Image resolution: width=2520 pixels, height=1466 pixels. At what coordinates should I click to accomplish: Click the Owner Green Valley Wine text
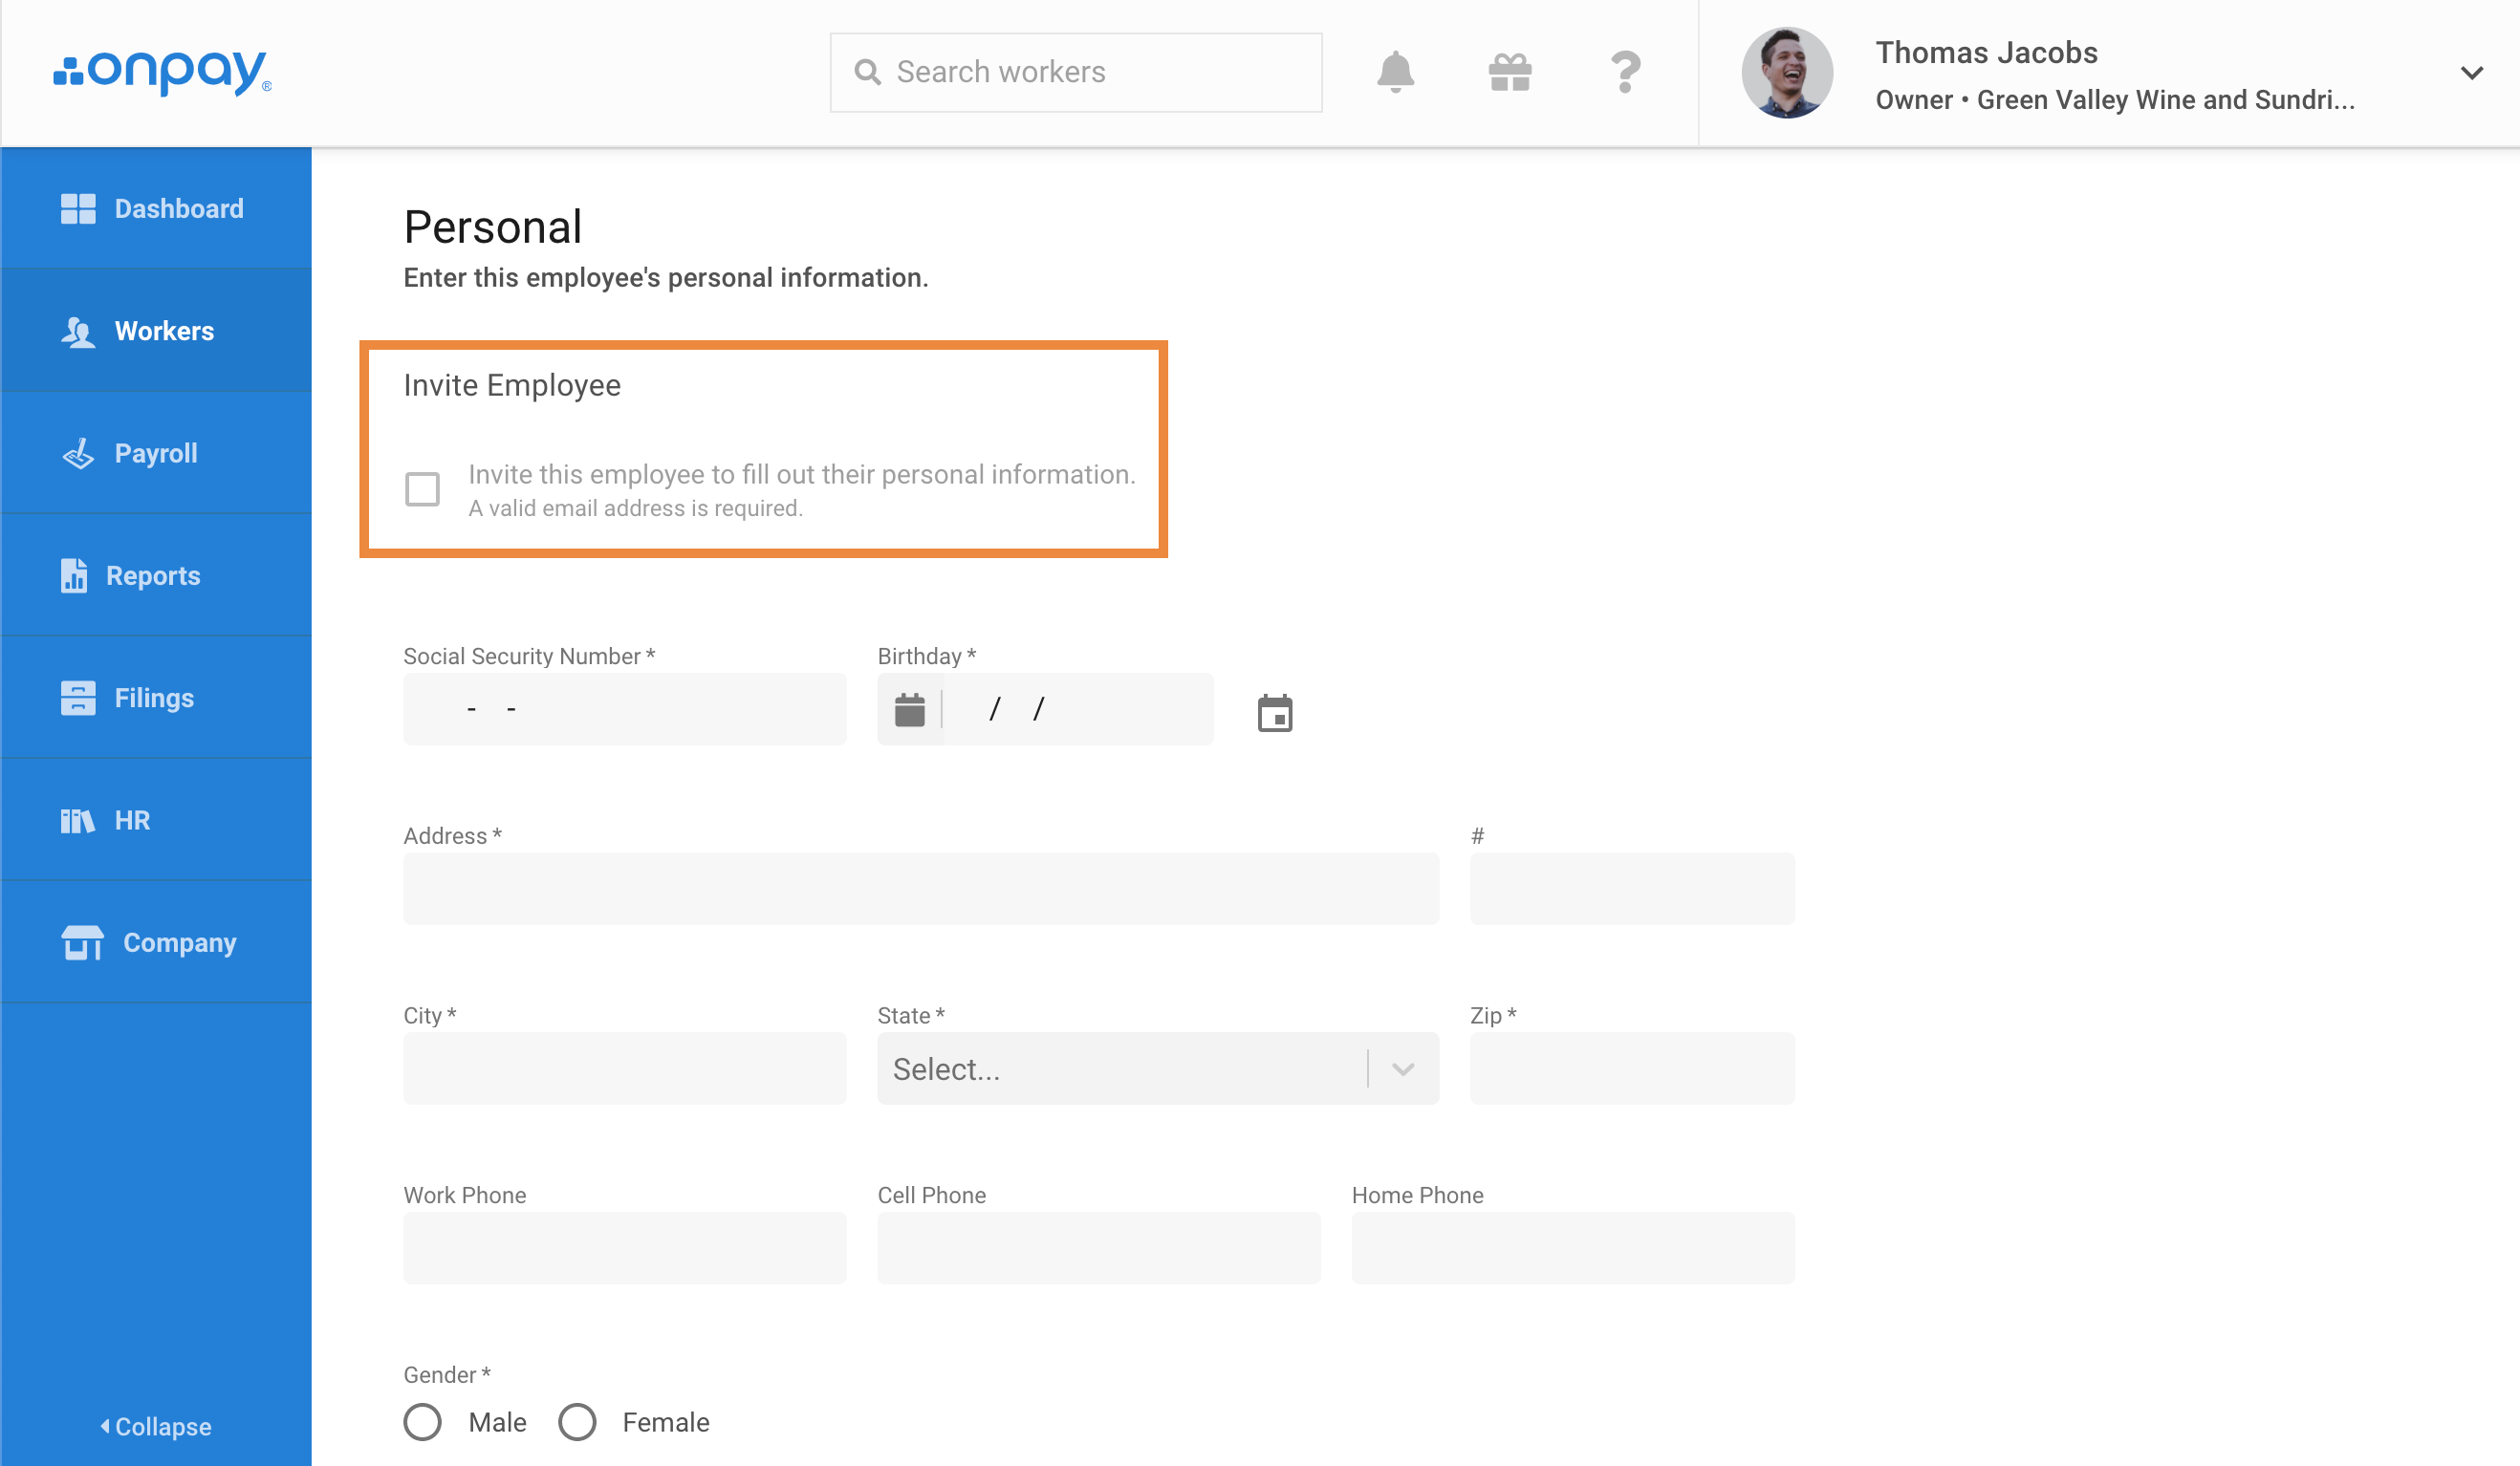pyautogui.click(x=2114, y=99)
